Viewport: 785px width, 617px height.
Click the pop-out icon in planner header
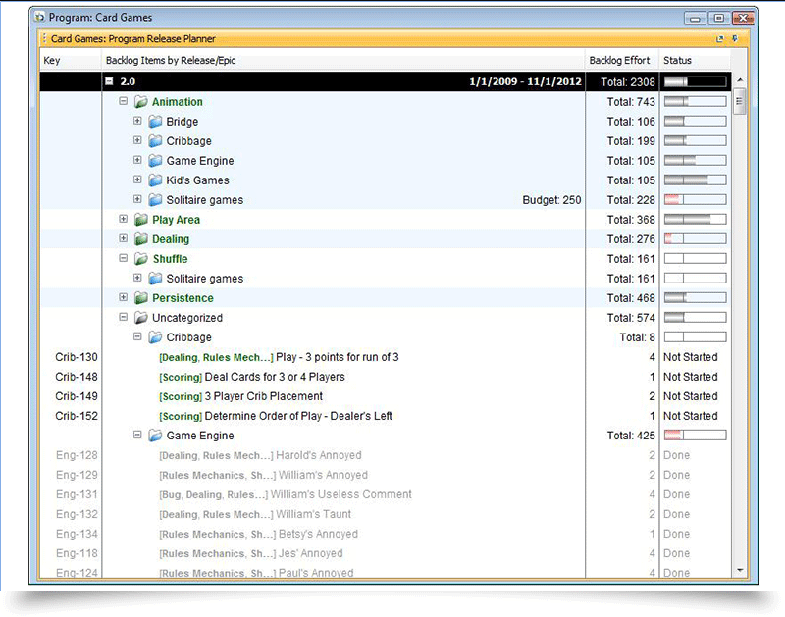tap(720, 38)
